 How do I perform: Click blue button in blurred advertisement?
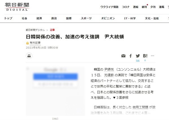pyautogui.click(x=55, y=77)
